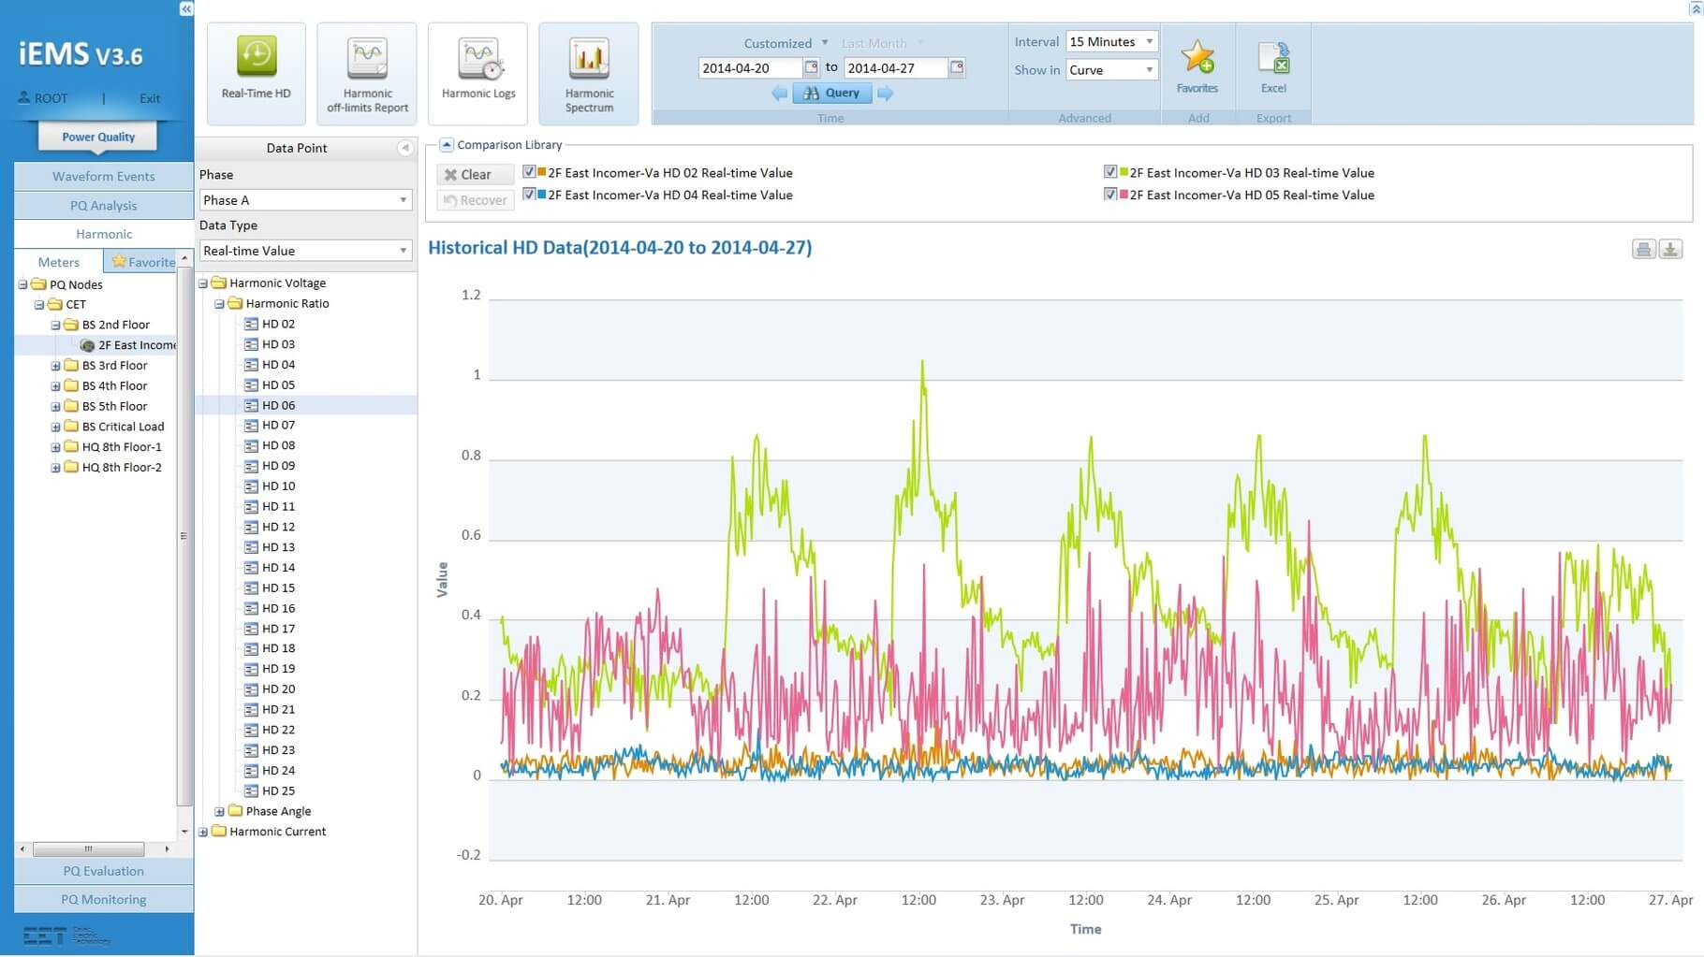
Task: Open the Harmonic Spectrum view
Action: (x=589, y=73)
